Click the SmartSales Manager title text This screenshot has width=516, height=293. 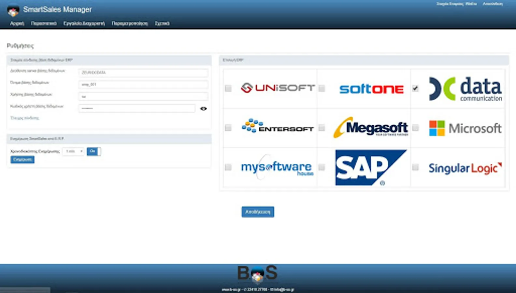click(x=57, y=10)
